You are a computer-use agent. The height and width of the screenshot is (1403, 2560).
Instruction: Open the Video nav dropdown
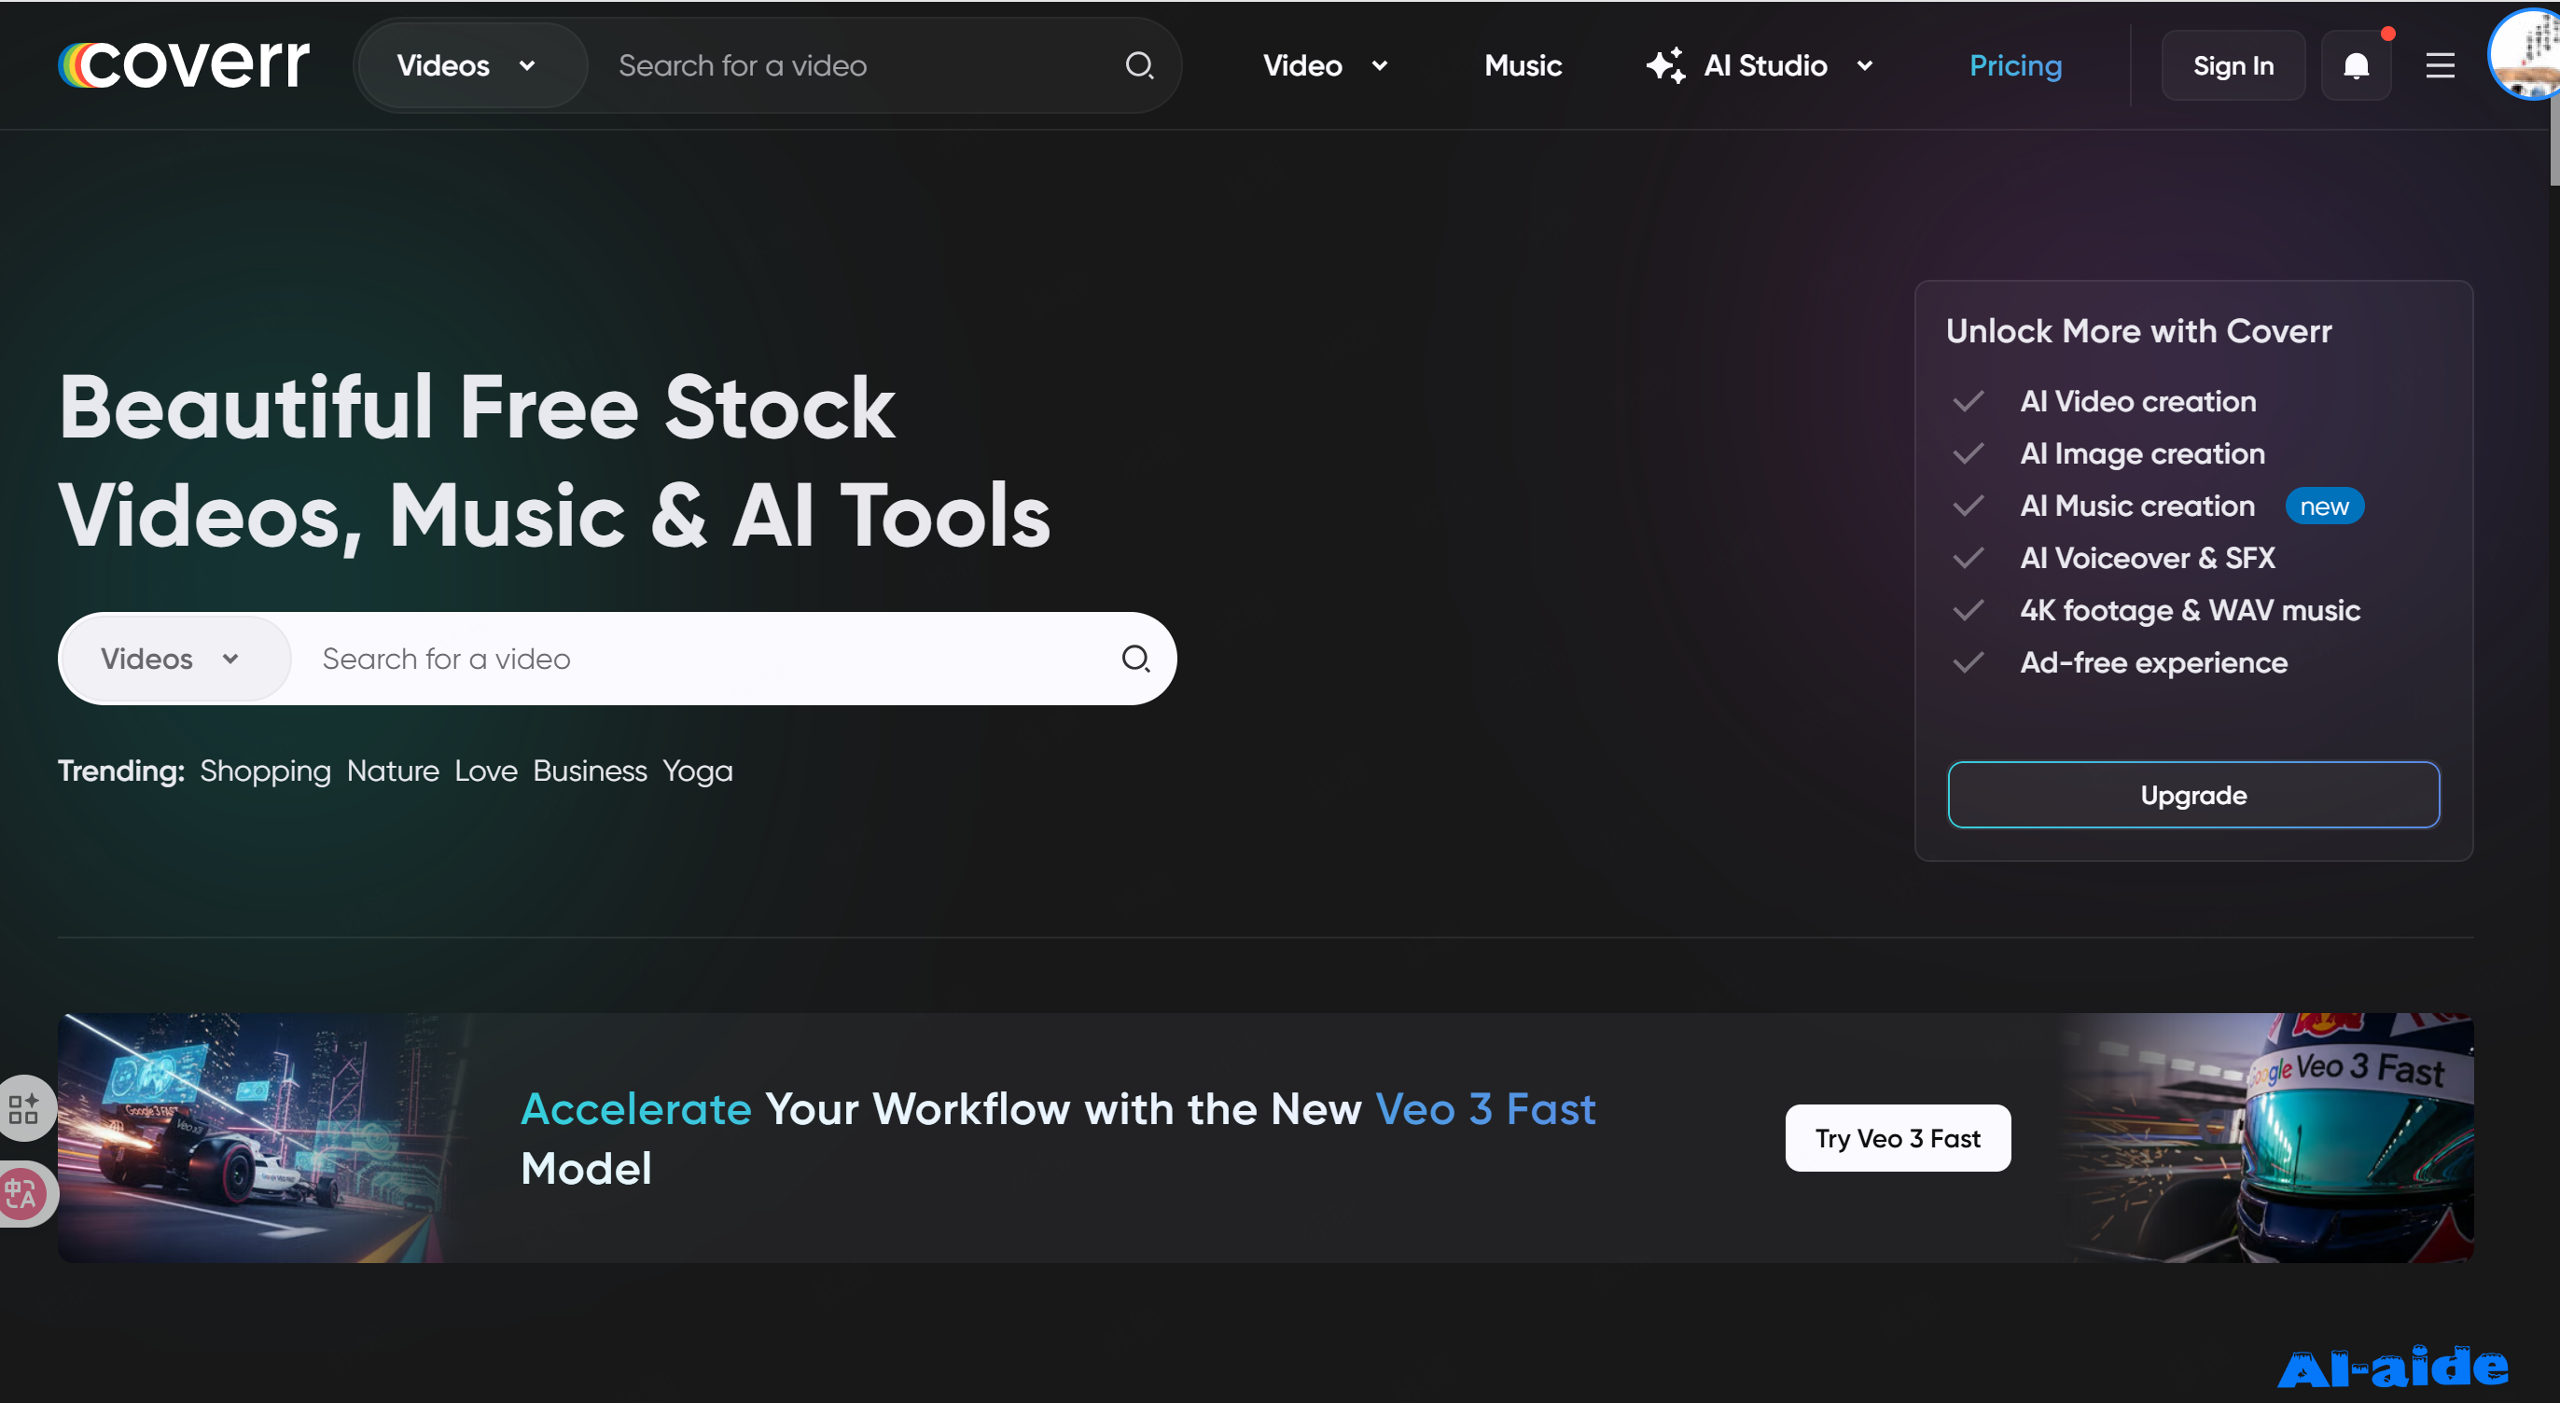click(1325, 65)
